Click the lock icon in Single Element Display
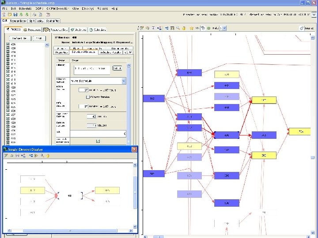318x238 pixels. 48,156
